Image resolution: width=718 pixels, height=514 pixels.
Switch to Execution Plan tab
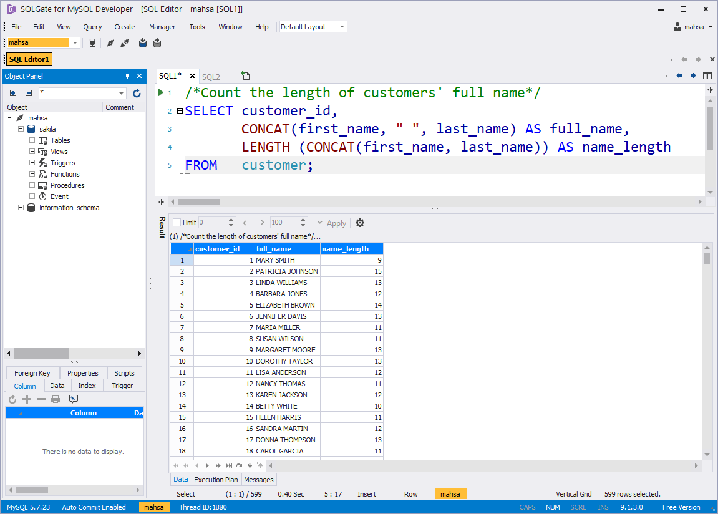click(216, 480)
